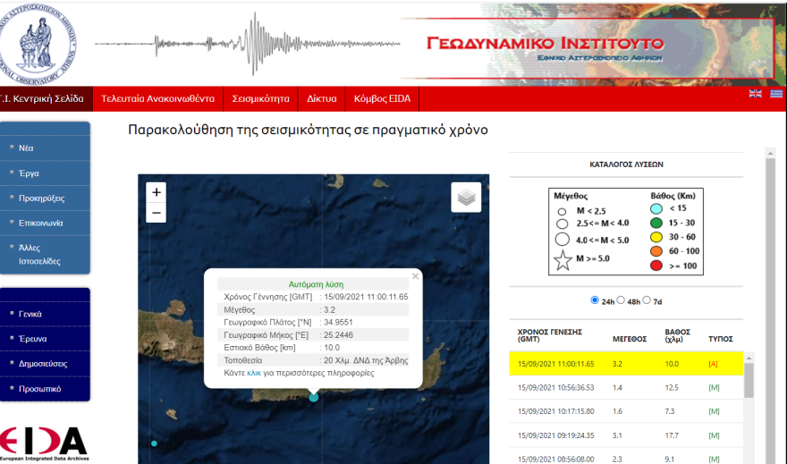This screenshot has height=464, width=787.
Task: Open the map layers selector
Action: [x=466, y=198]
